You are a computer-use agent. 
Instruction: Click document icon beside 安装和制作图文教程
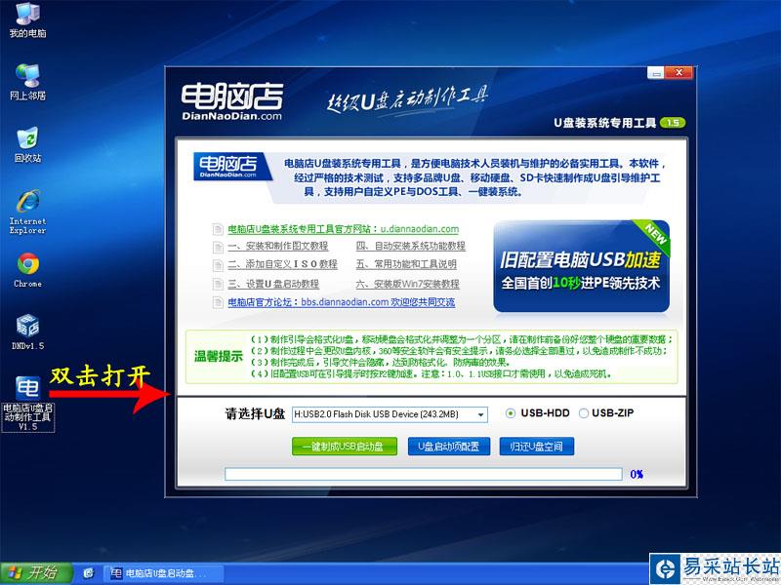coord(218,247)
